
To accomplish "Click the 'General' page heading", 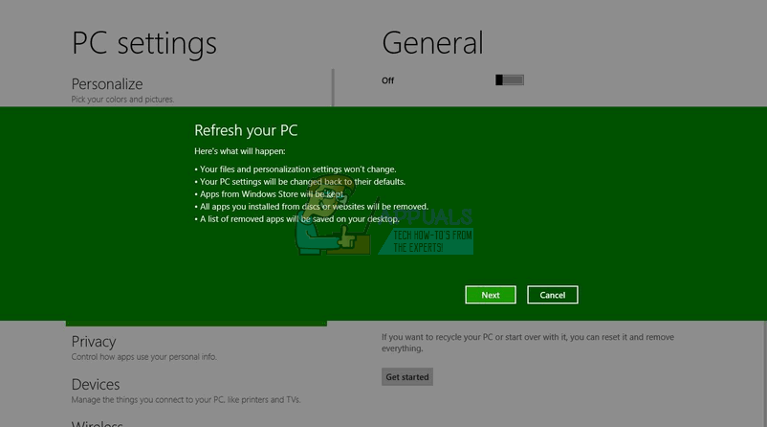I will (432, 42).
